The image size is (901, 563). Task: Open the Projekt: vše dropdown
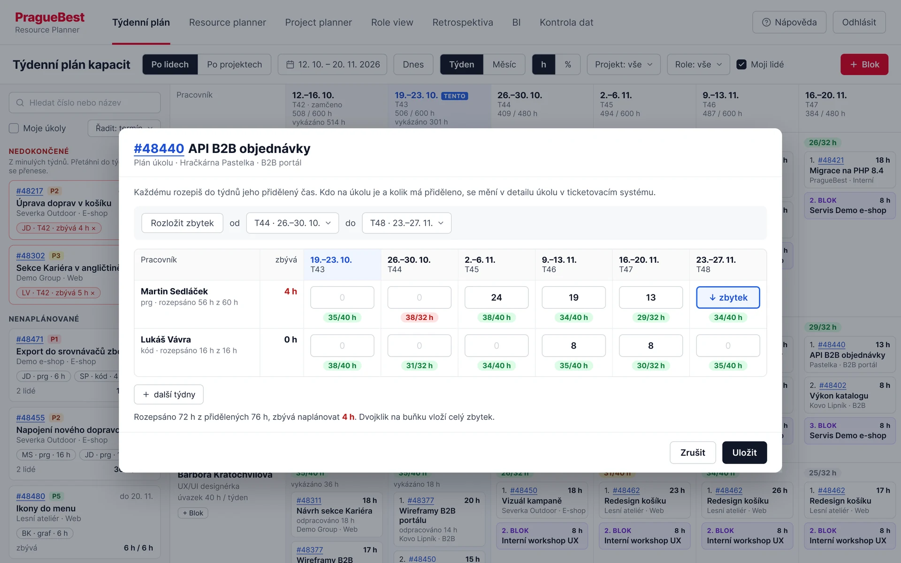(624, 64)
